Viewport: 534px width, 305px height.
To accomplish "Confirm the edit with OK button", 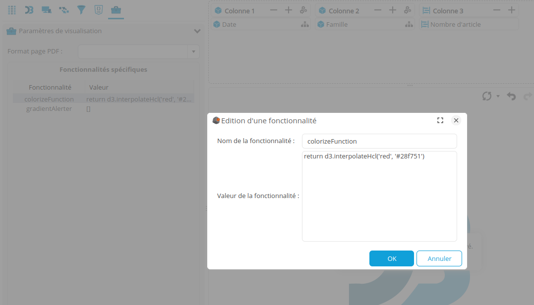I will pyautogui.click(x=391, y=258).
